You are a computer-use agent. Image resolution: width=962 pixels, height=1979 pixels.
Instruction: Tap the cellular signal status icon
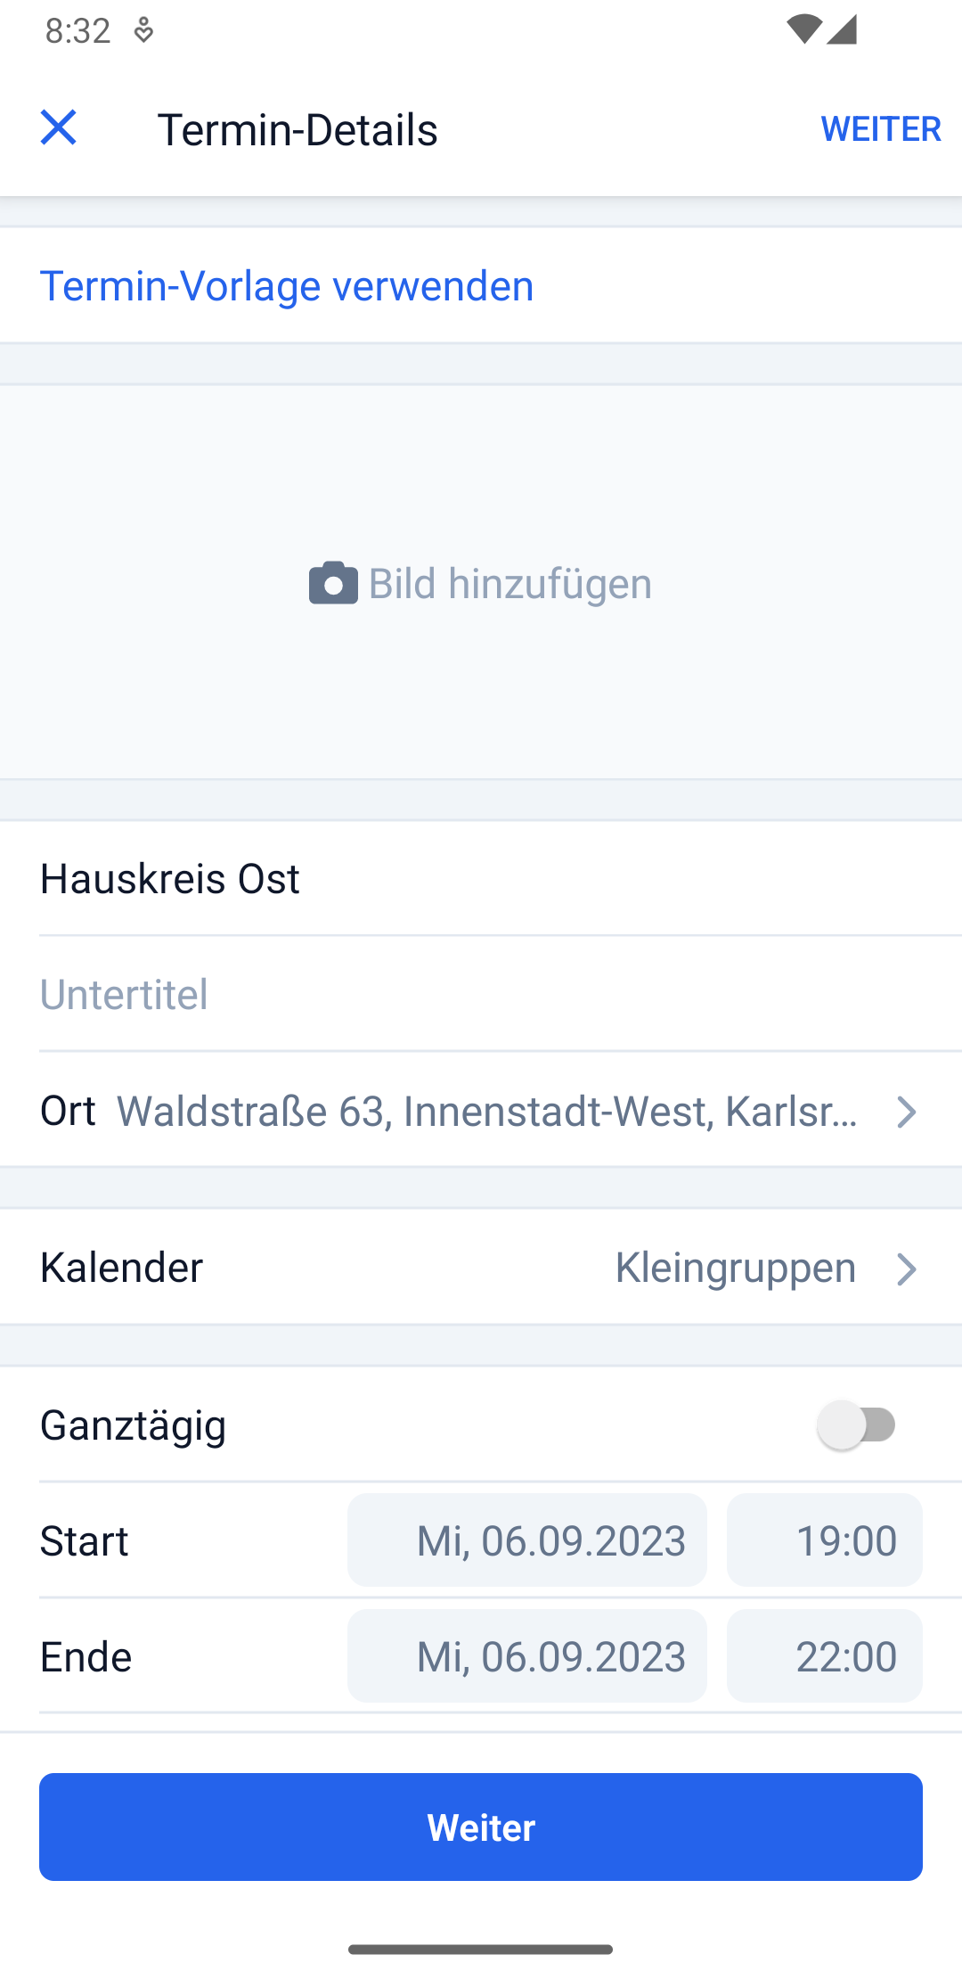click(842, 29)
